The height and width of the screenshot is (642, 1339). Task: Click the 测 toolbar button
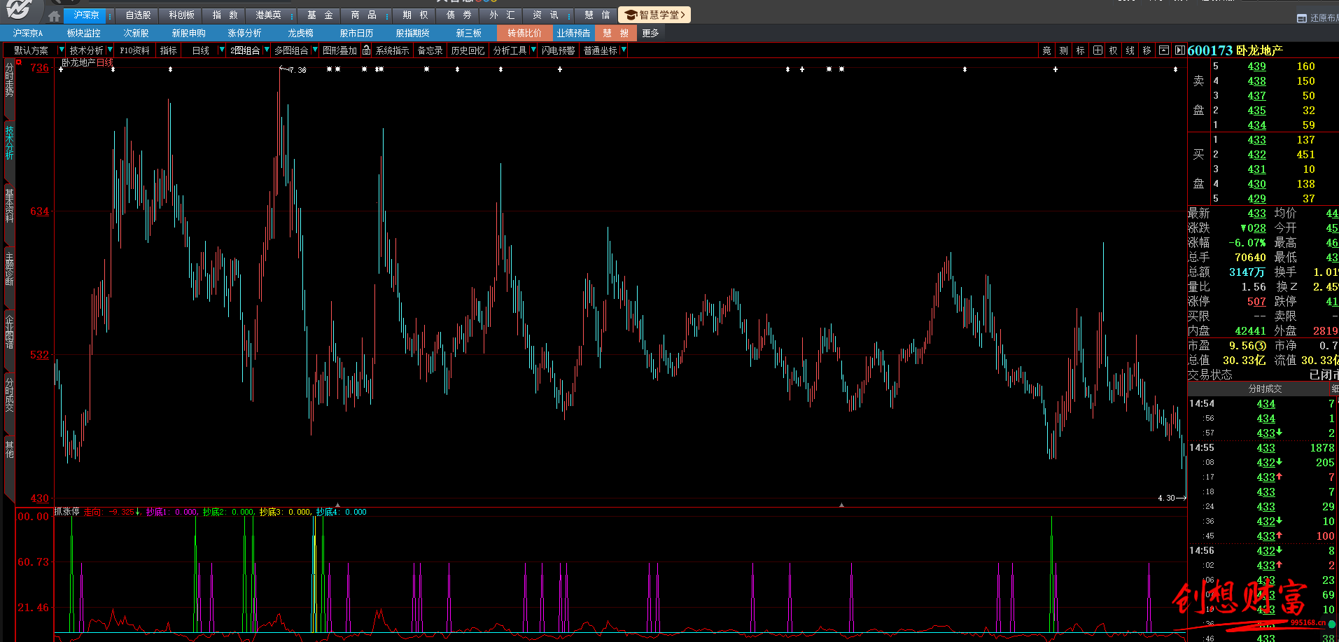click(x=1063, y=50)
